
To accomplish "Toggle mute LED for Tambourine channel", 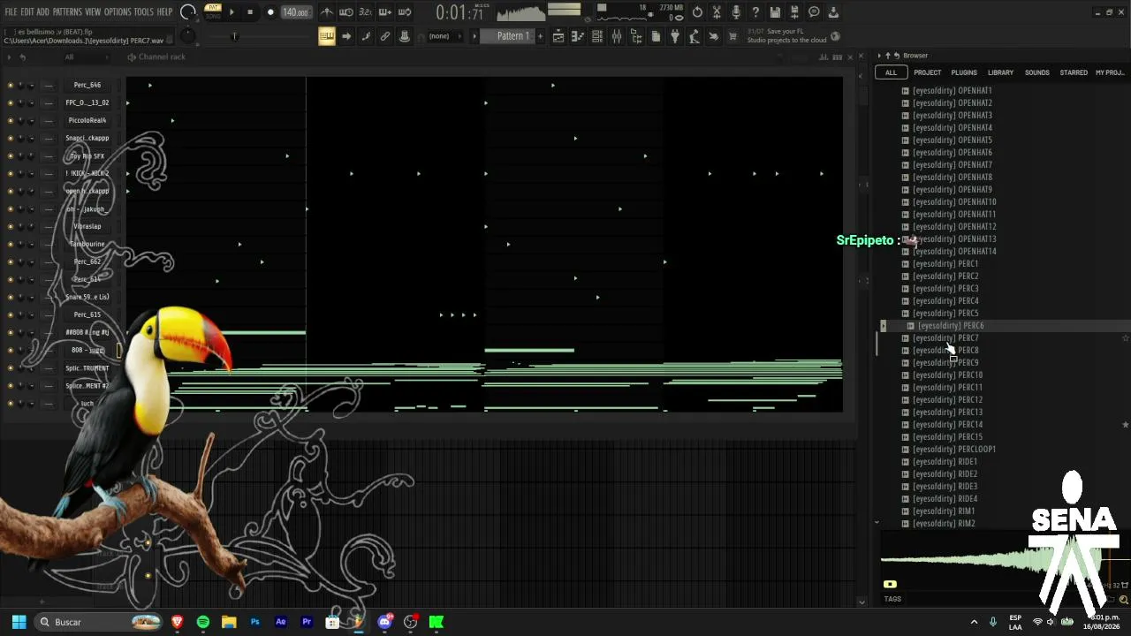I will click(x=11, y=245).
